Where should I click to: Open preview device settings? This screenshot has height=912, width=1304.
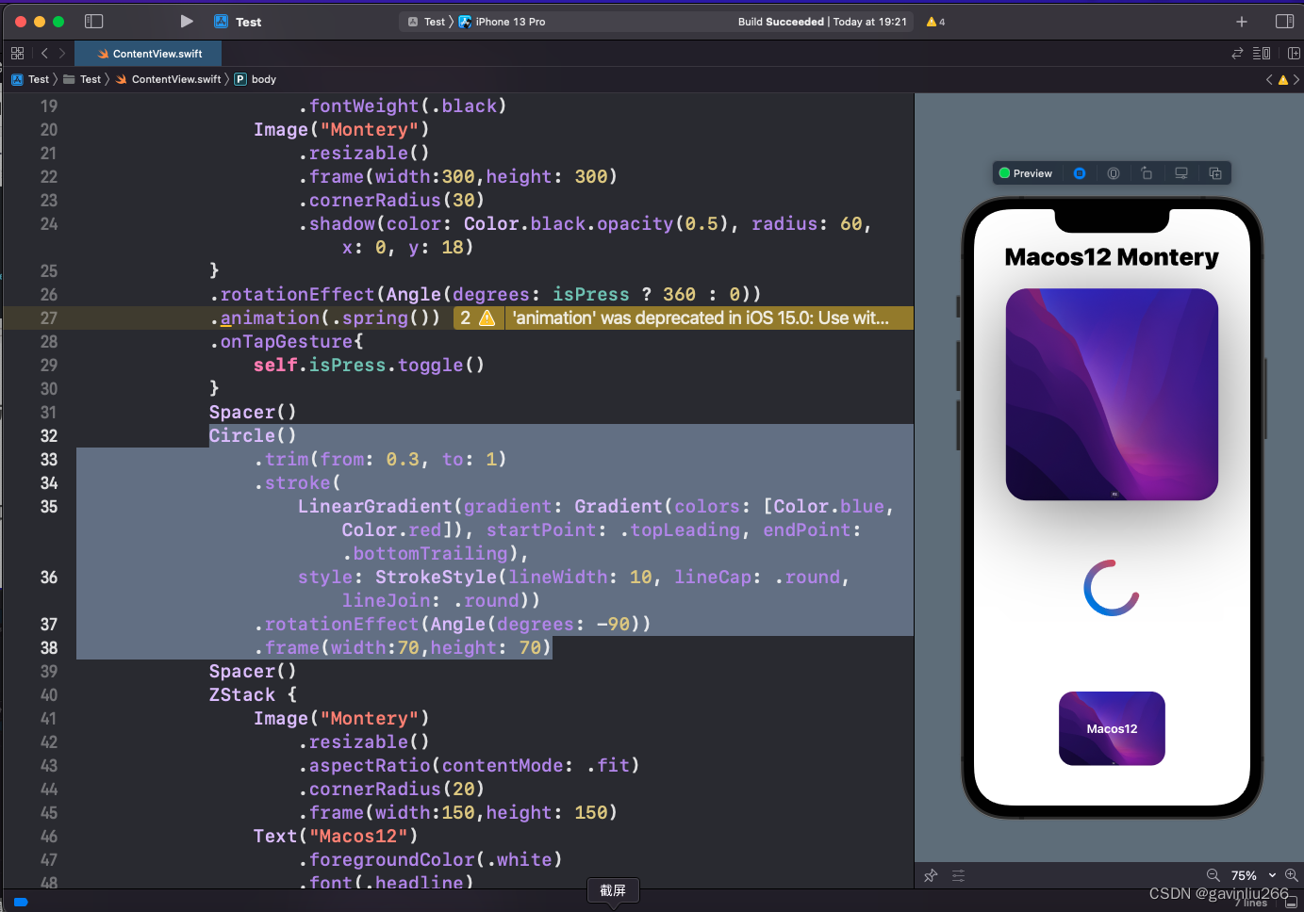pos(1180,173)
